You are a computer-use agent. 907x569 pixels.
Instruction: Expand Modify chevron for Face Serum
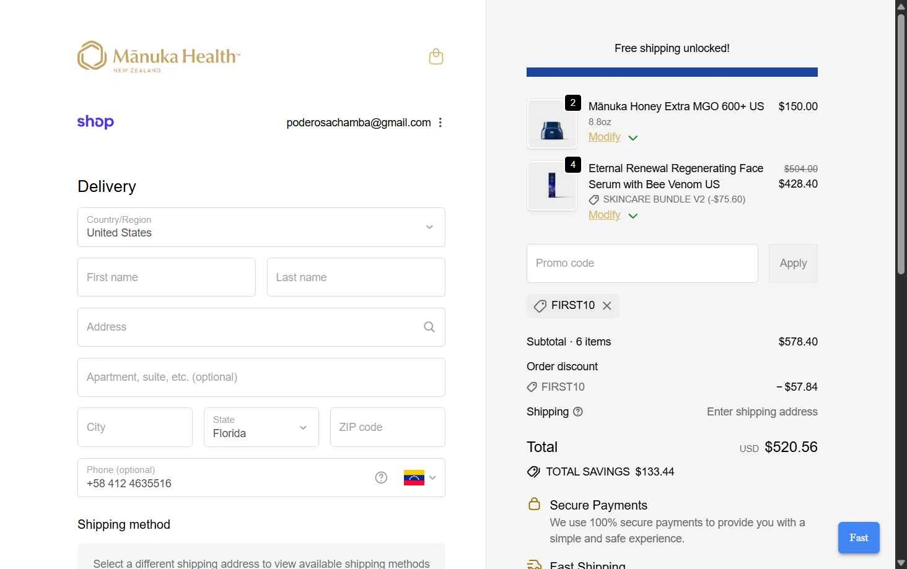tap(633, 216)
